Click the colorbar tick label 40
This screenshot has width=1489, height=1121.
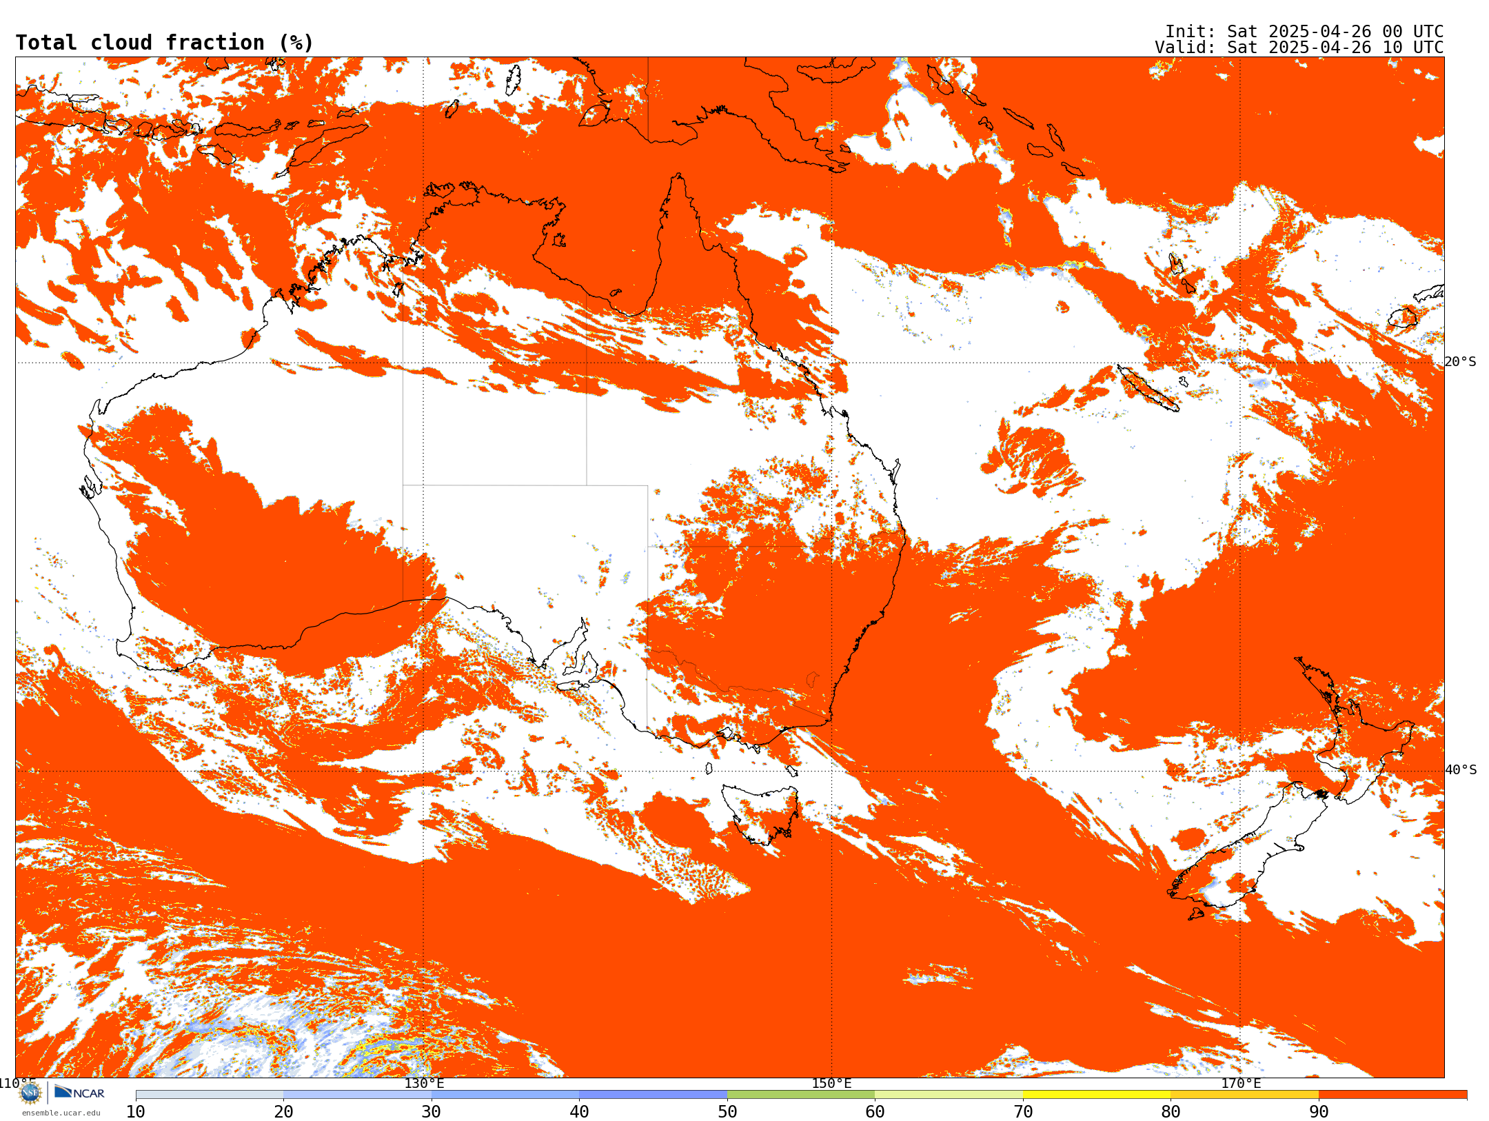580,1112
